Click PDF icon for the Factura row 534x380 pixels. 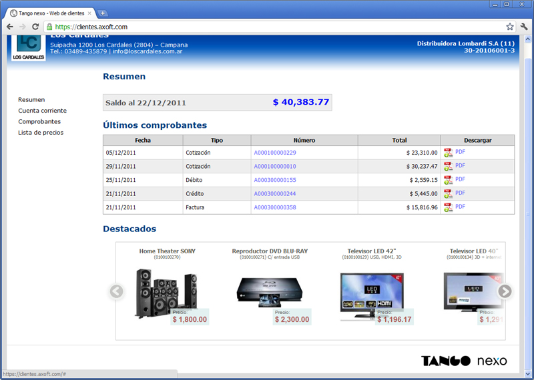[x=448, y=207]
